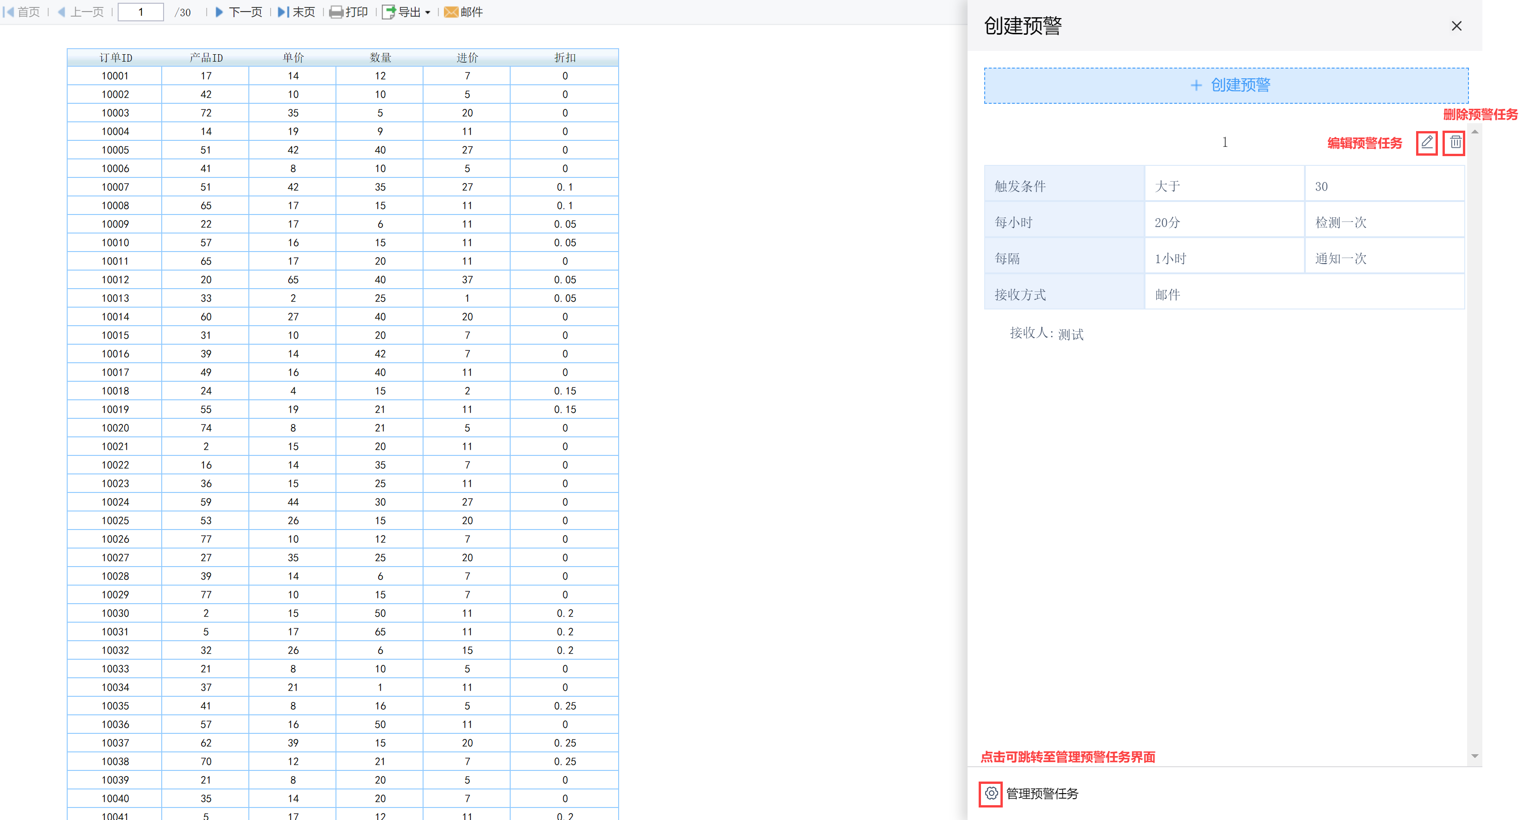
Task: Click the page number input field
Action: (141, 12)
